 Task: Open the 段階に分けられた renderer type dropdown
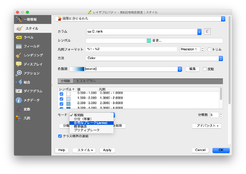140,19
